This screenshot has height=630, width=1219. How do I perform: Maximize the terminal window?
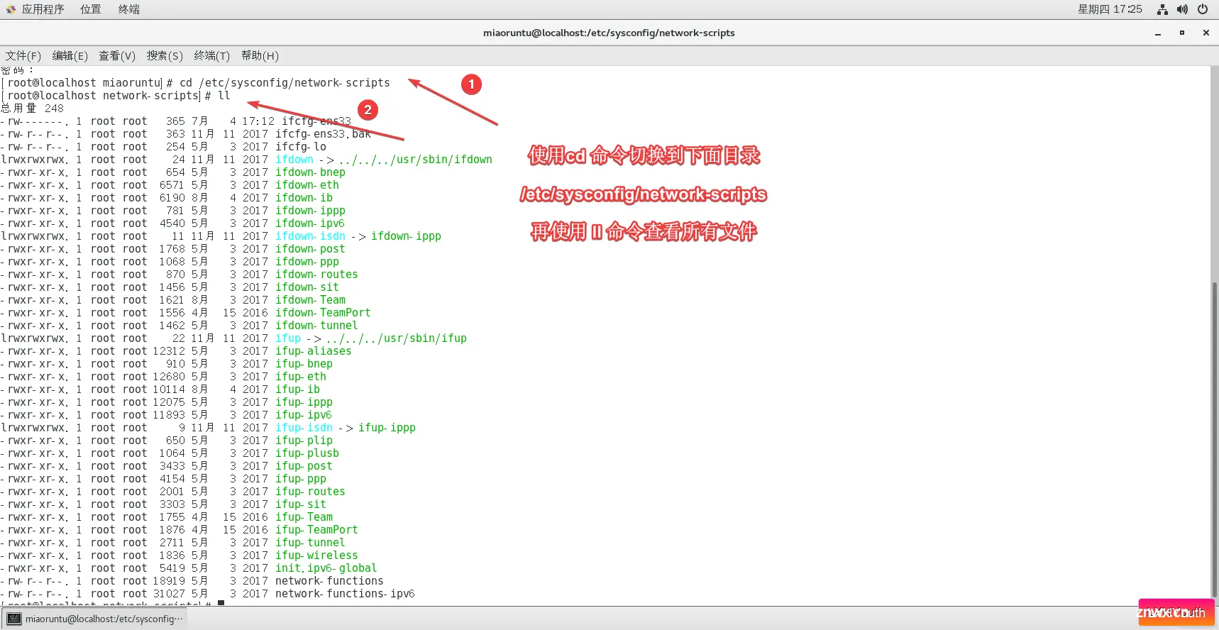(x=1182, y=33)
